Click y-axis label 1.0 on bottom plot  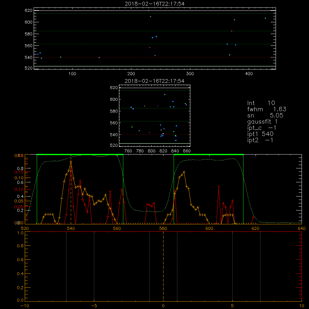click(x=20, y=233)
